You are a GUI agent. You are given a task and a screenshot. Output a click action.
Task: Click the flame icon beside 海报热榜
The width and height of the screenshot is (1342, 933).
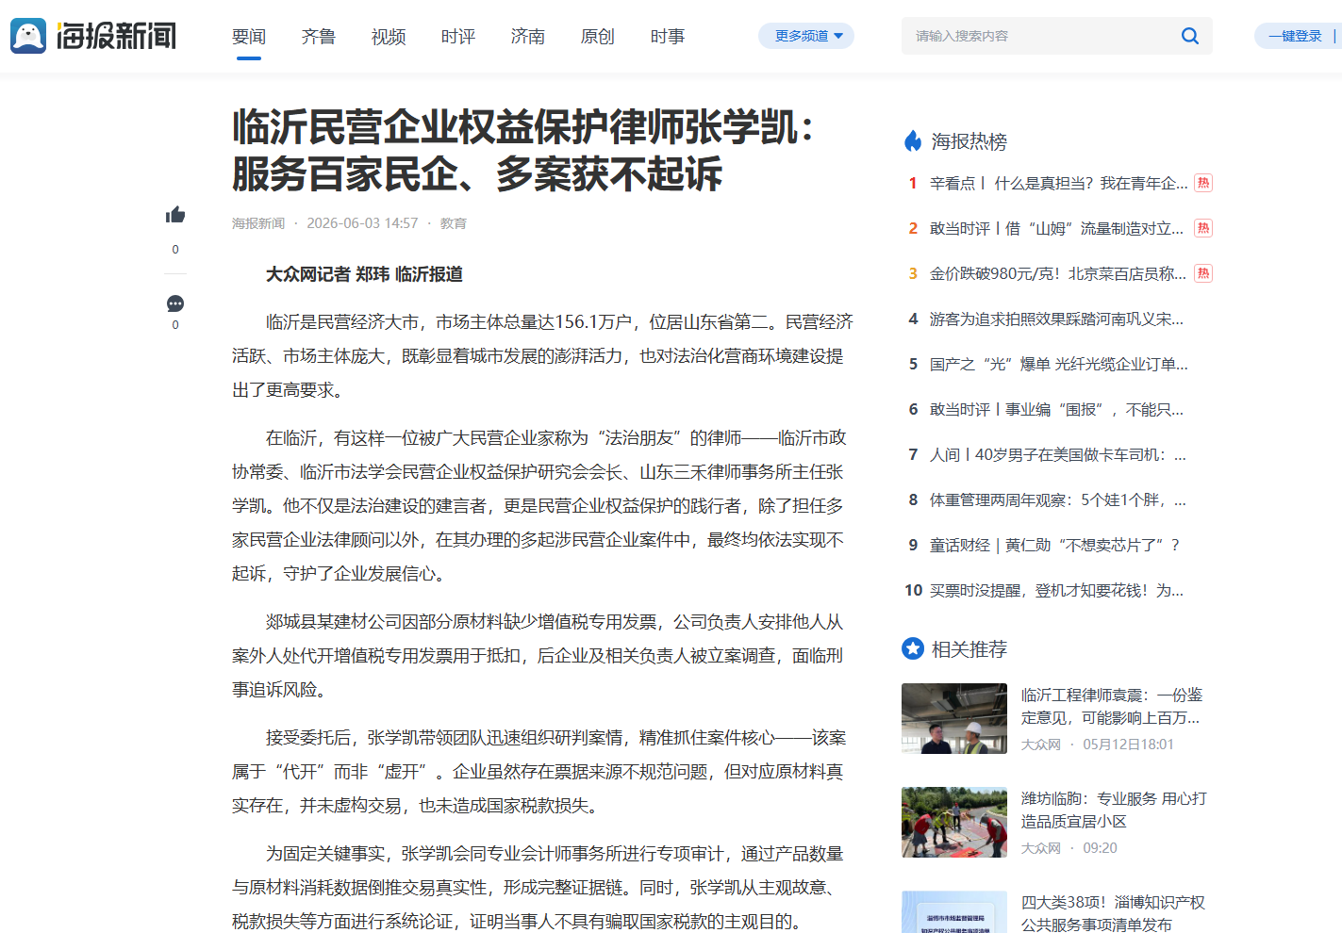pyautogui.click(x=913, y=141)
